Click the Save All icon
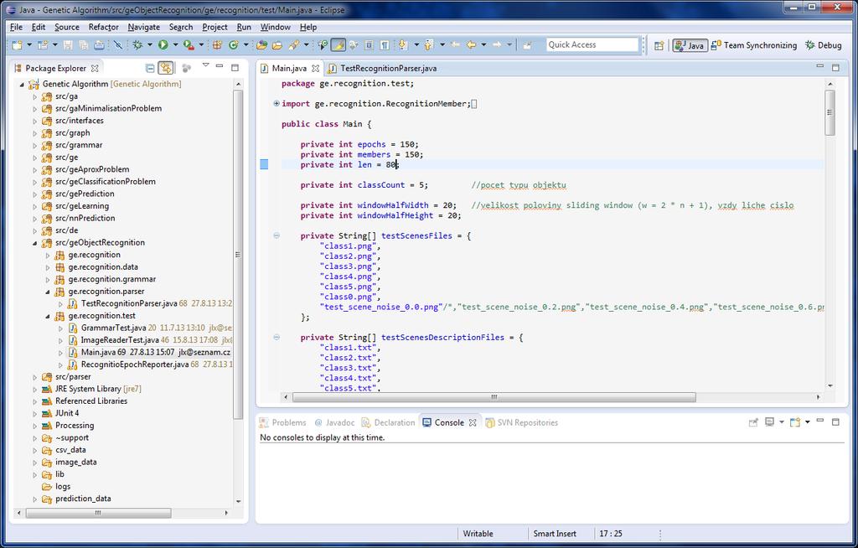 [83, 45]
